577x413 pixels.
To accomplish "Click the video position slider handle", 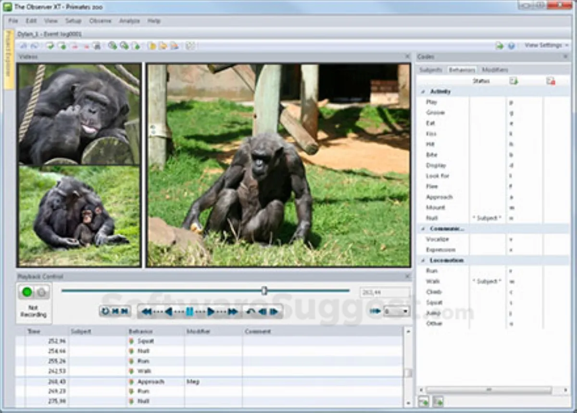I will (264, 290).
